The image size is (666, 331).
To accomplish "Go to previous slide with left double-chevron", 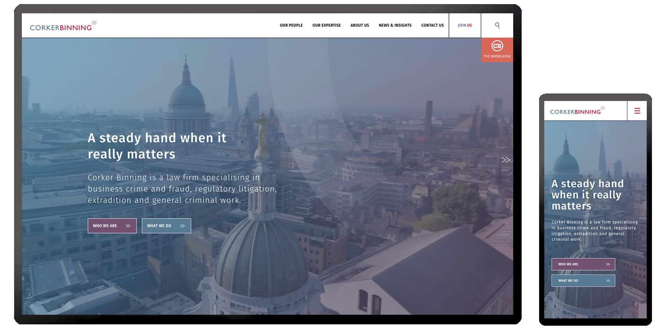I will (29, 160).
